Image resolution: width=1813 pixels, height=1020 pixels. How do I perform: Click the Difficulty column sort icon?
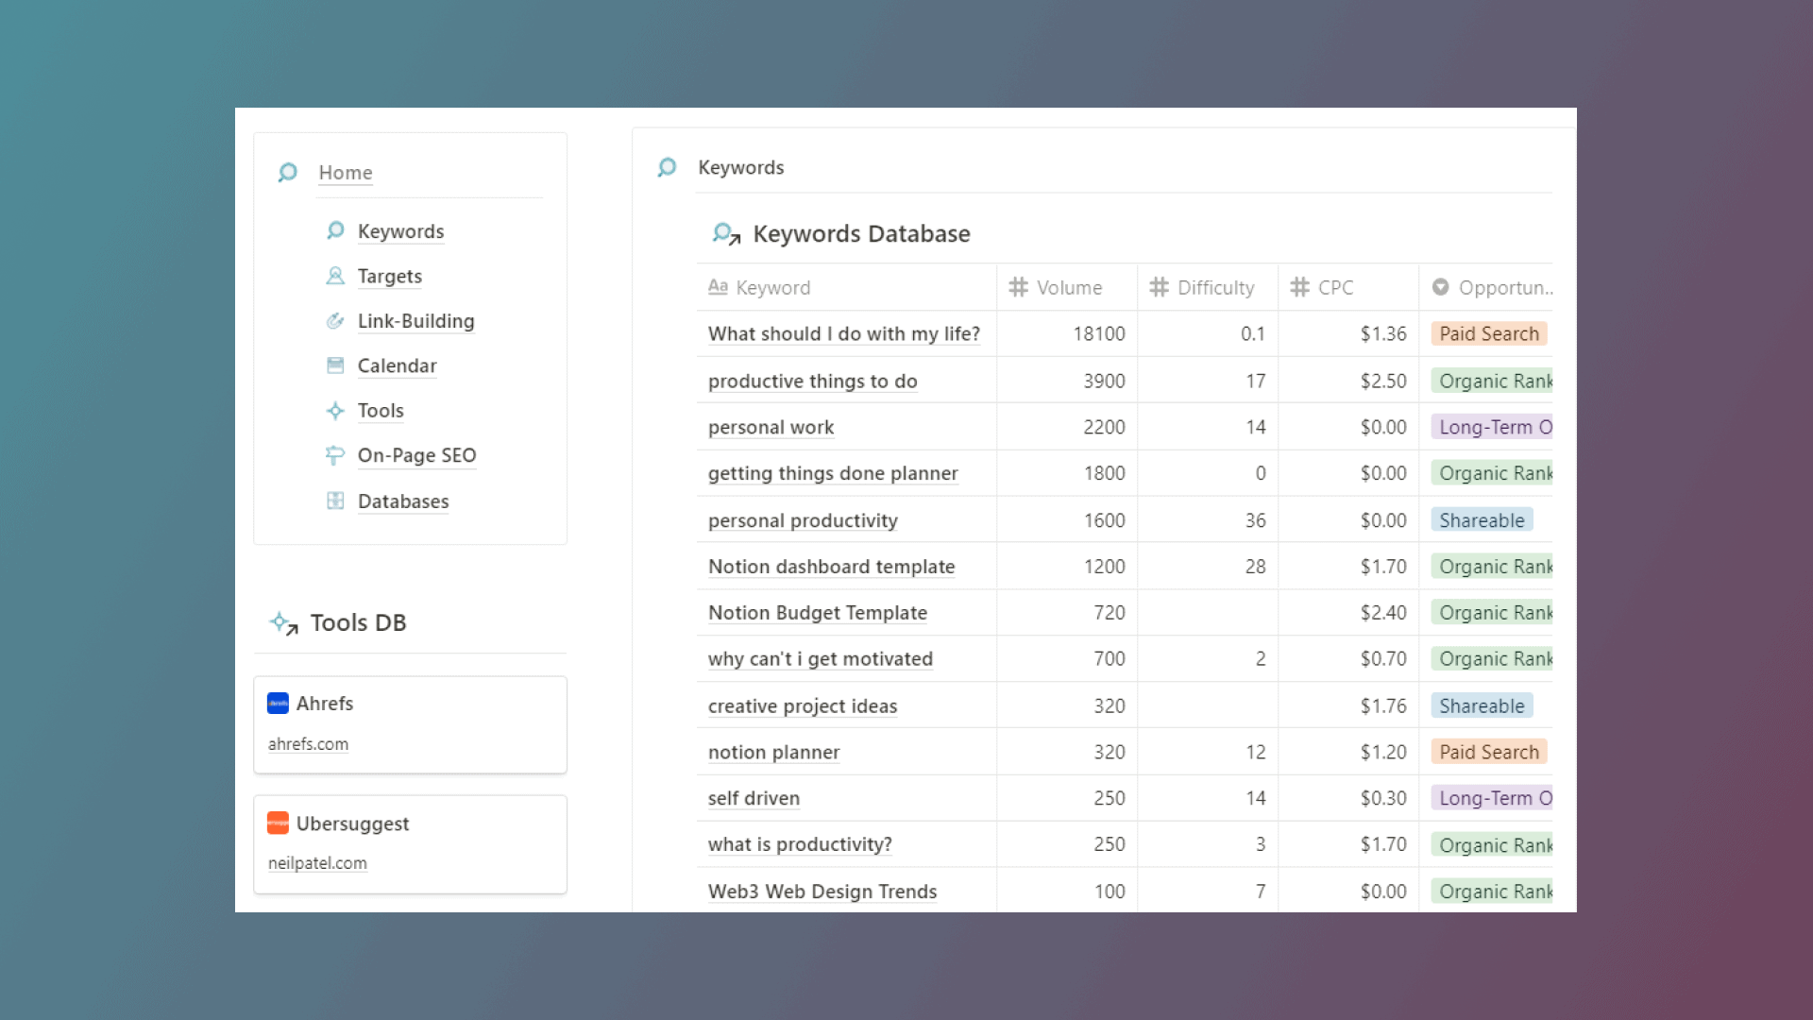click(x=1160, y=286)
